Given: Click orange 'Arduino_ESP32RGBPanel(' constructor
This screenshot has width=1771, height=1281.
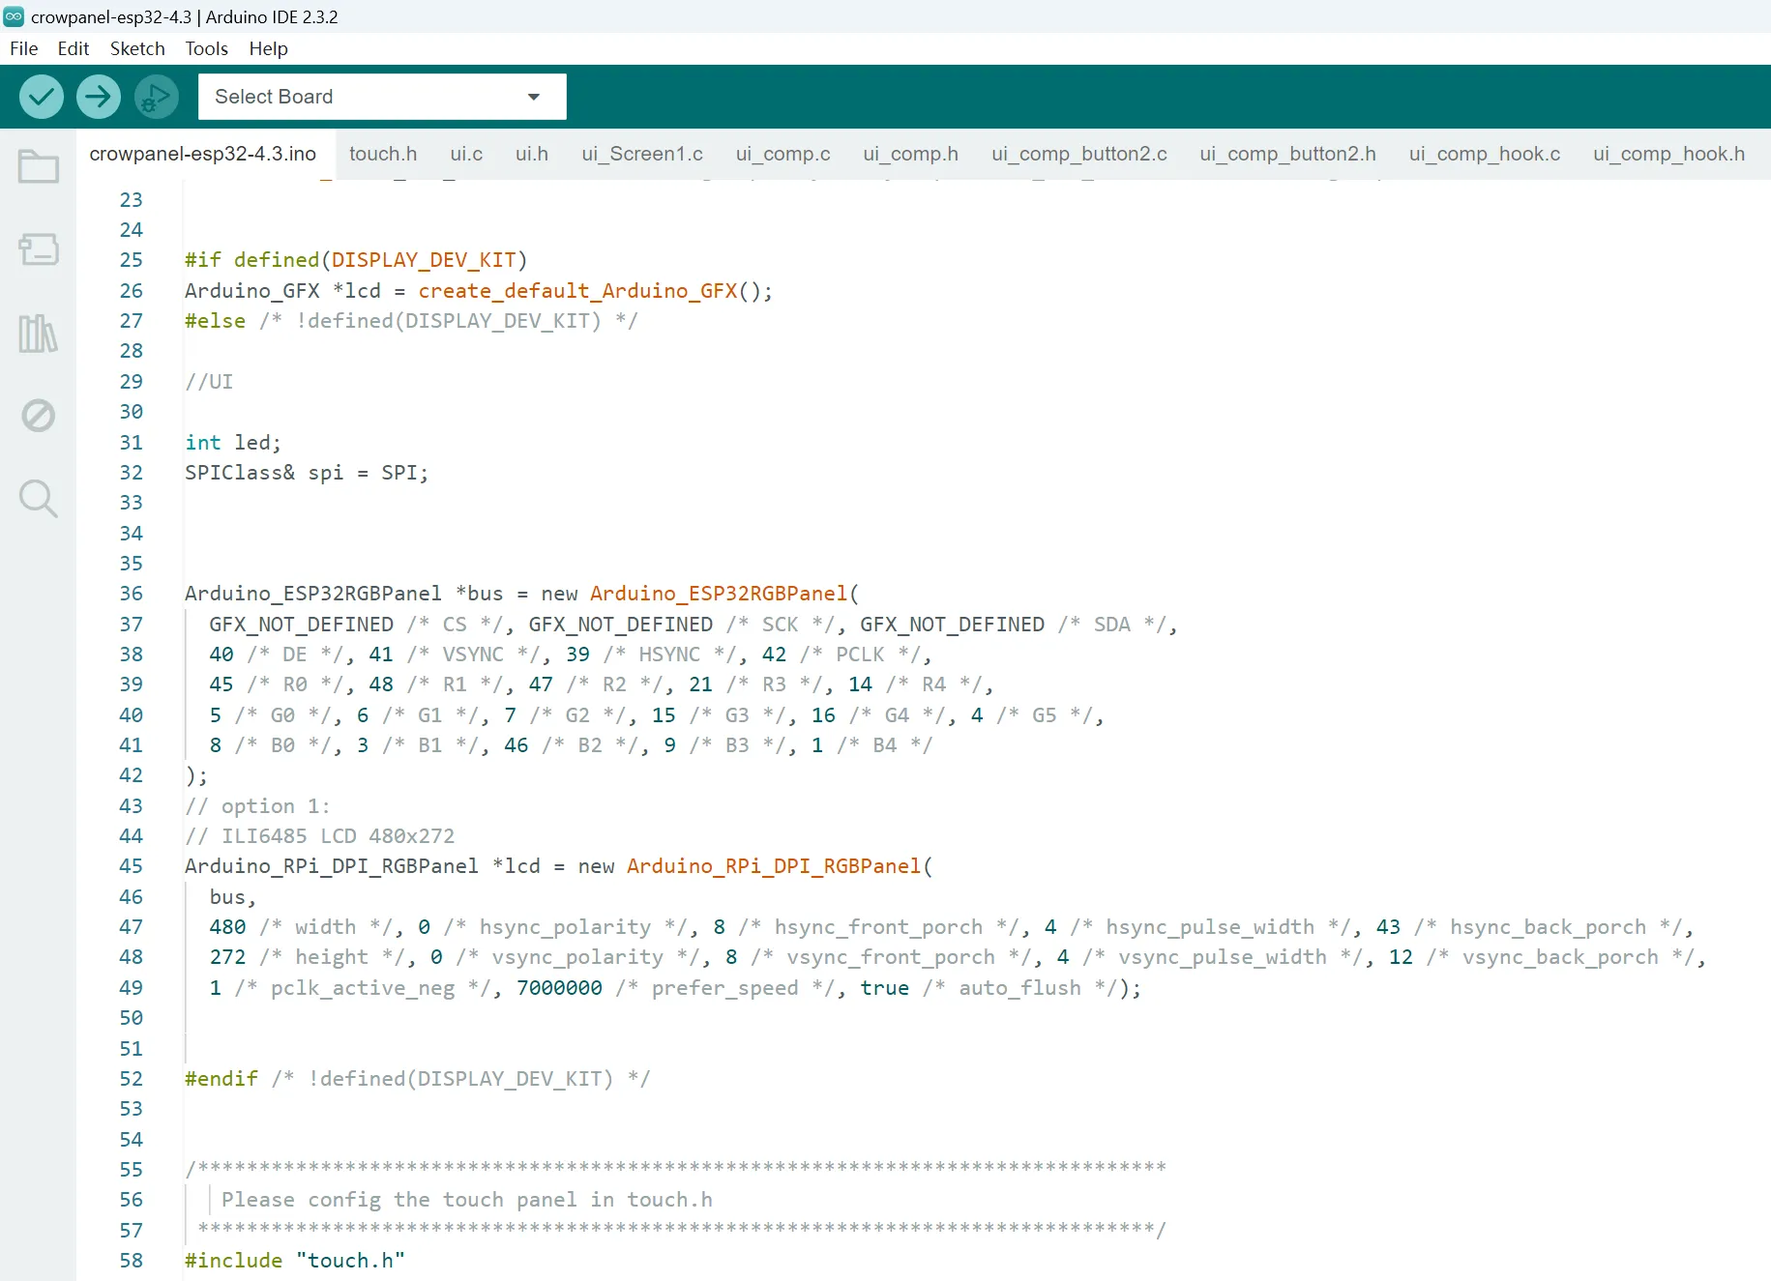Looking at the screenshot, I should click(724, 594).
